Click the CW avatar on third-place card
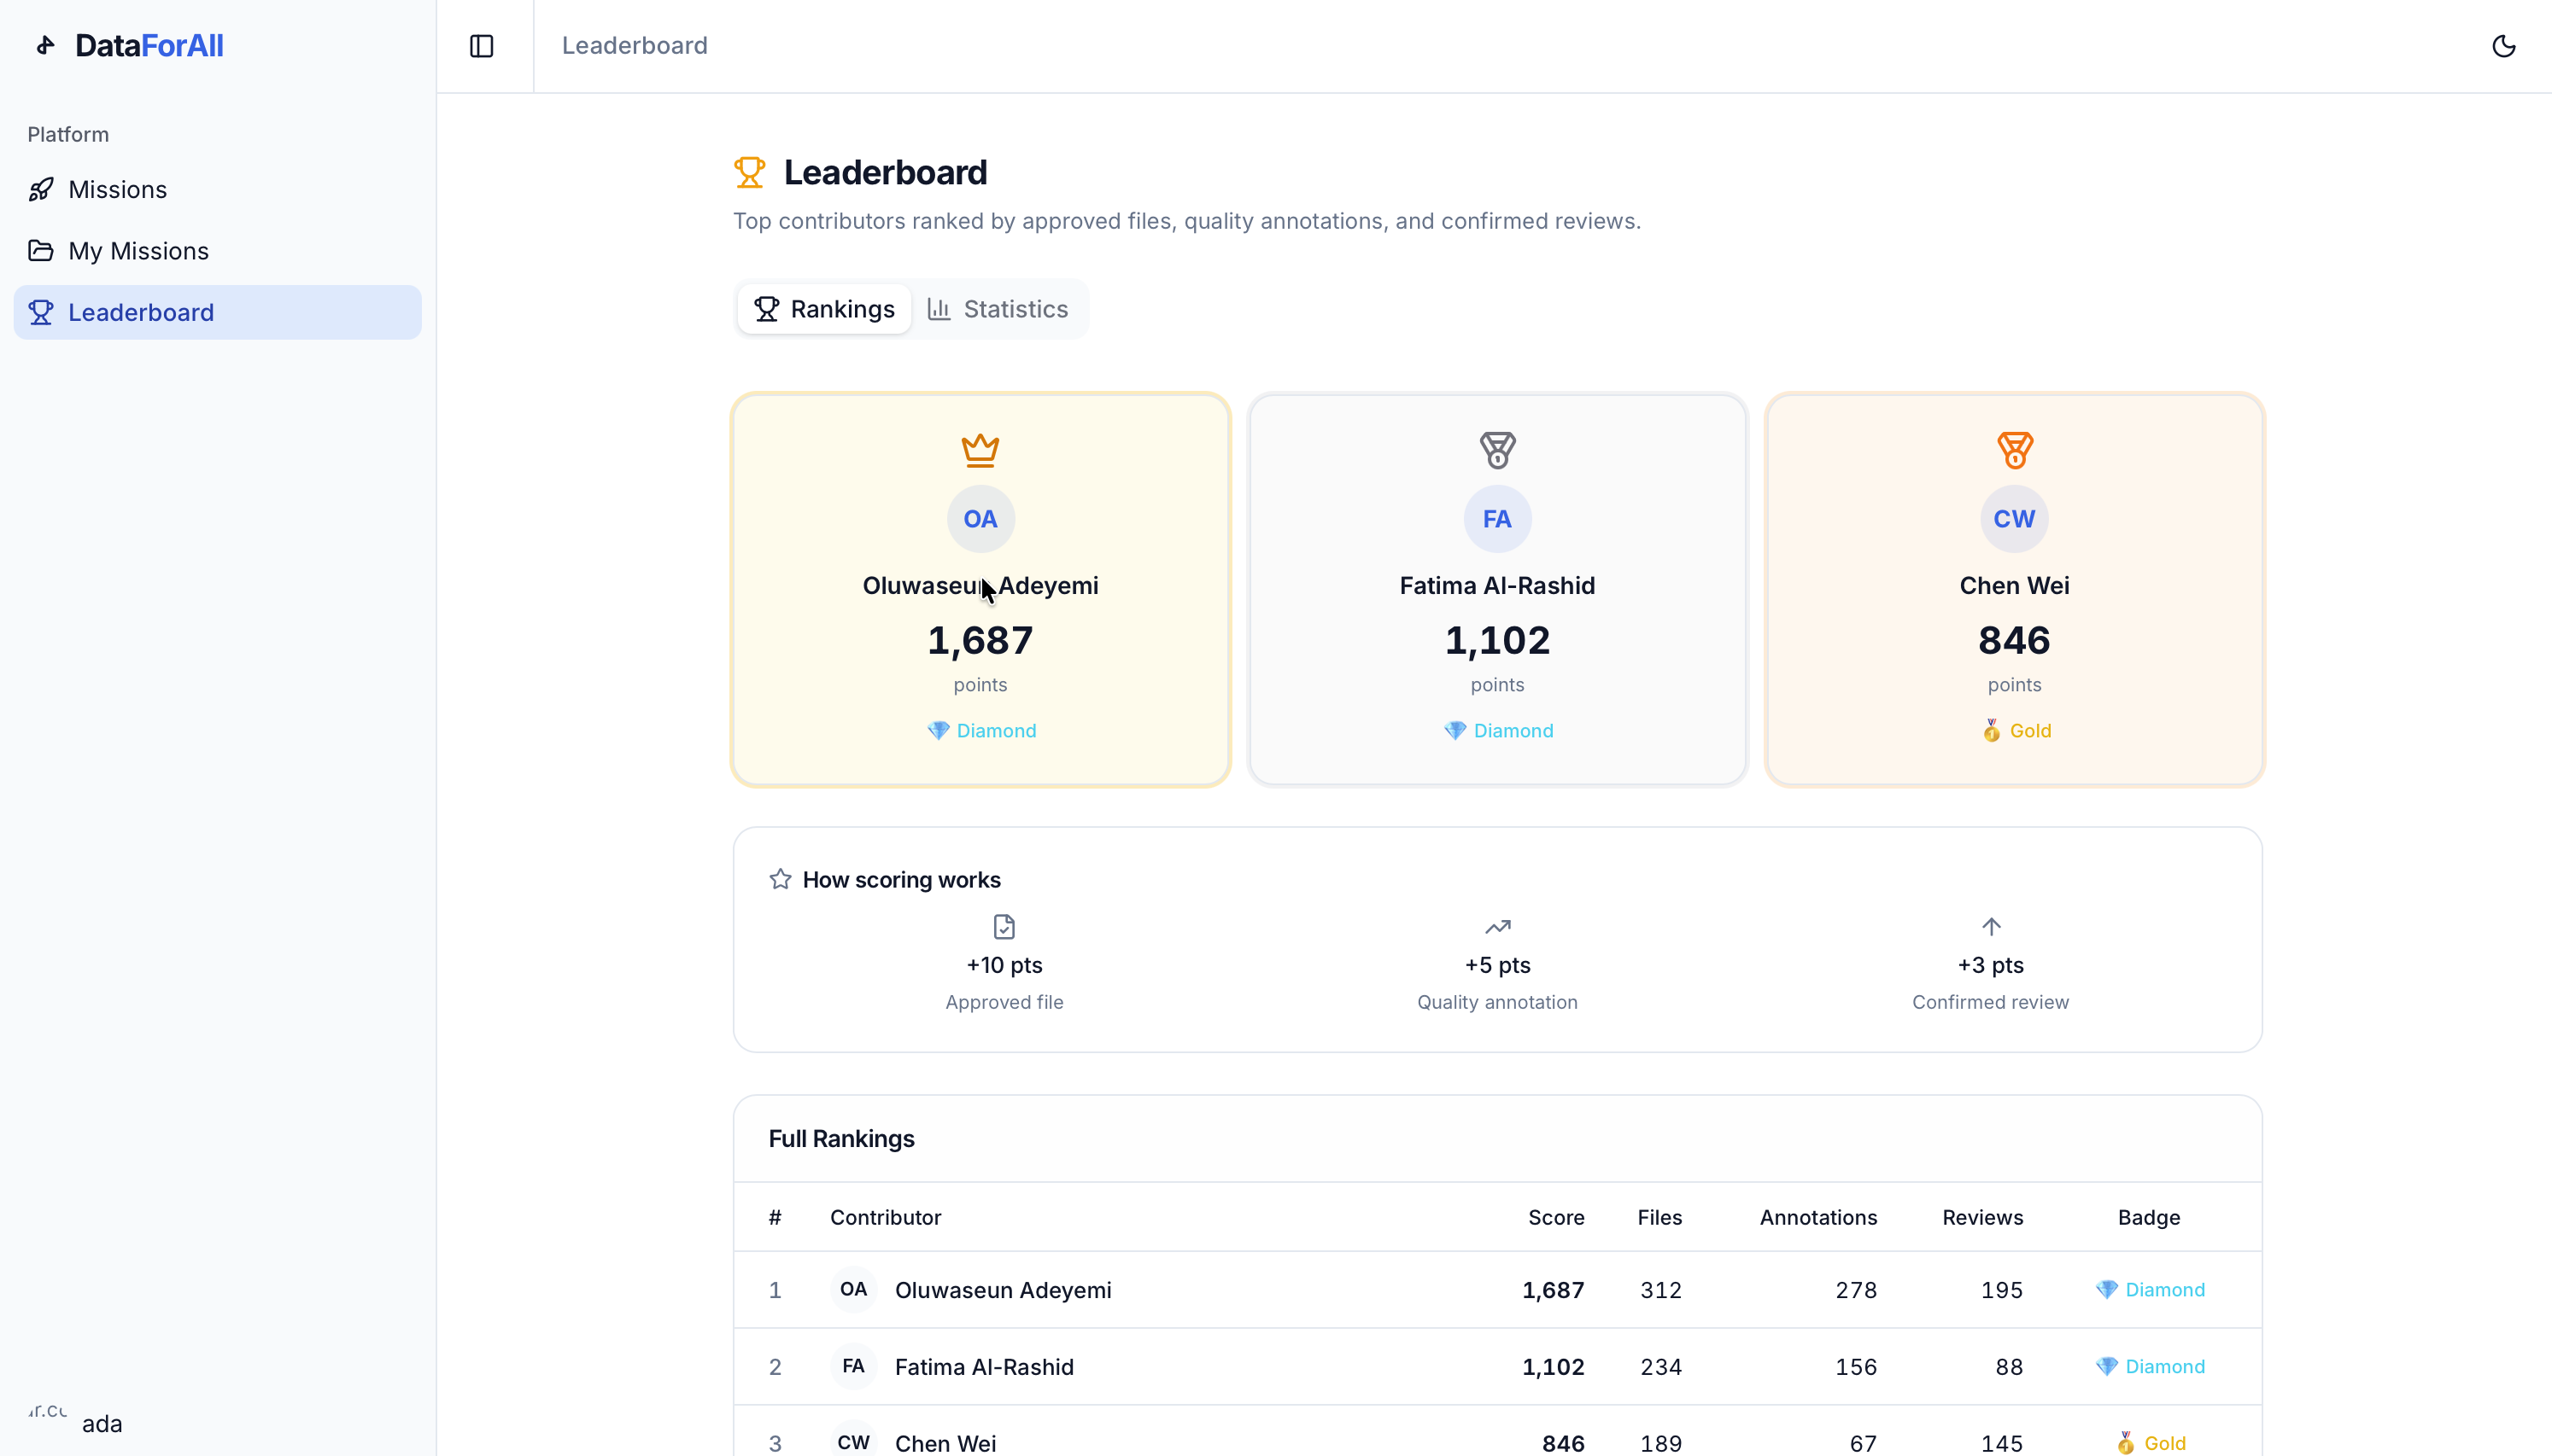Viewport: 2552px width, 1456px height. (2014, 519)
